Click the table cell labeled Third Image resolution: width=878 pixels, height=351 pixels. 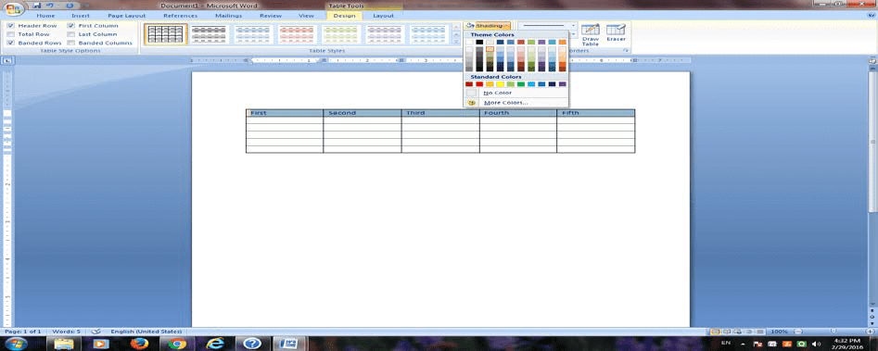coord(440,113)
